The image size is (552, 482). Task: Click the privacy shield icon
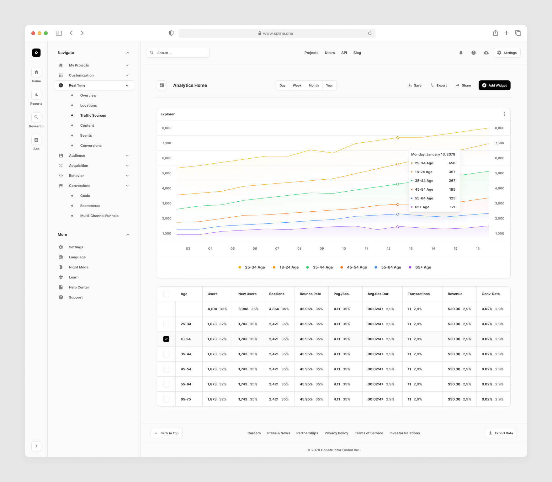[x=171, y=33]
